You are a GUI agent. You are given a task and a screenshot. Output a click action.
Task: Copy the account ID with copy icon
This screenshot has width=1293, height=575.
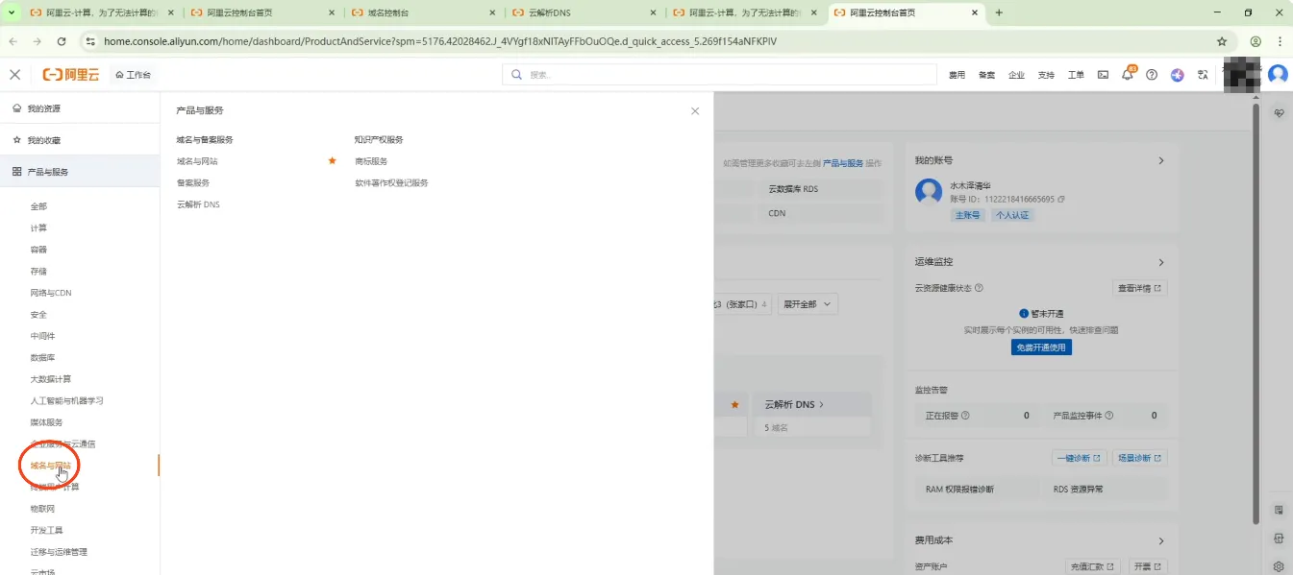[1061, 200]
